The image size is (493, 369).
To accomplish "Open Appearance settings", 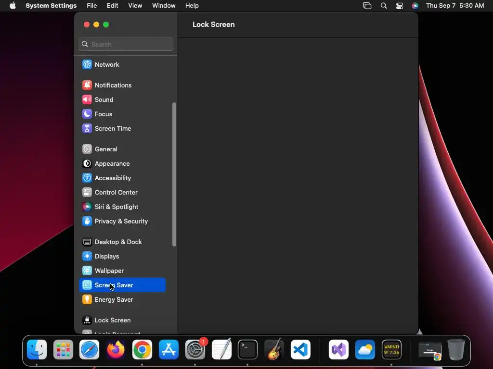I will click(x=122, y=163).
